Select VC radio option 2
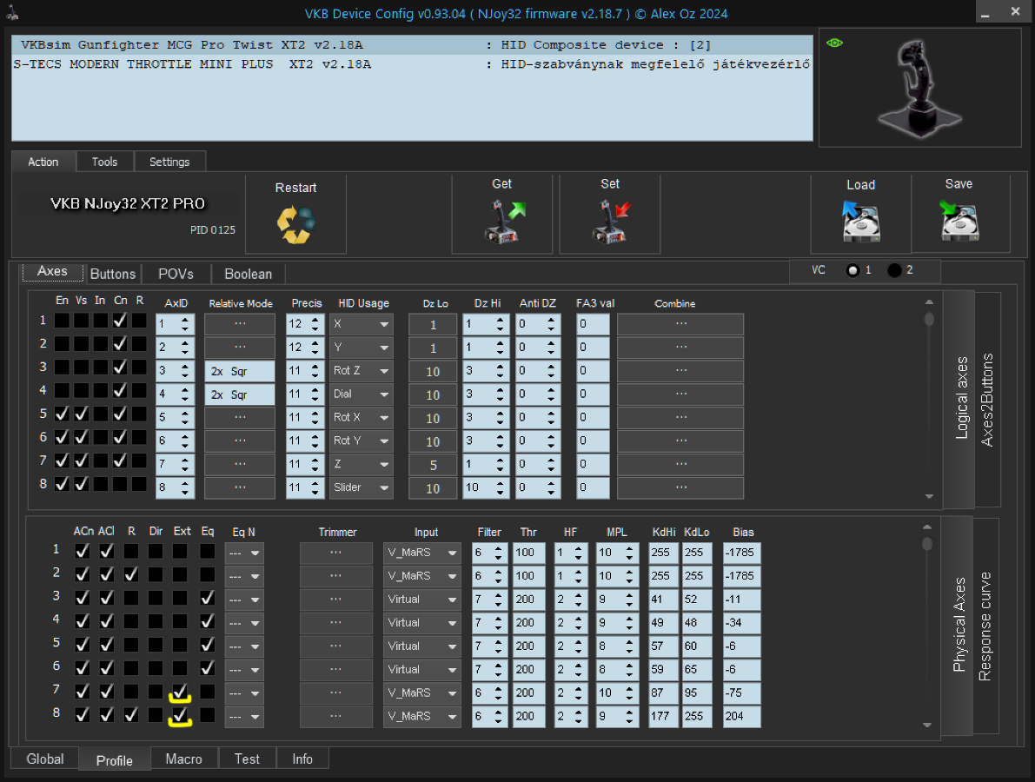The image size is (1035, 782). click(x=894, y=270)
